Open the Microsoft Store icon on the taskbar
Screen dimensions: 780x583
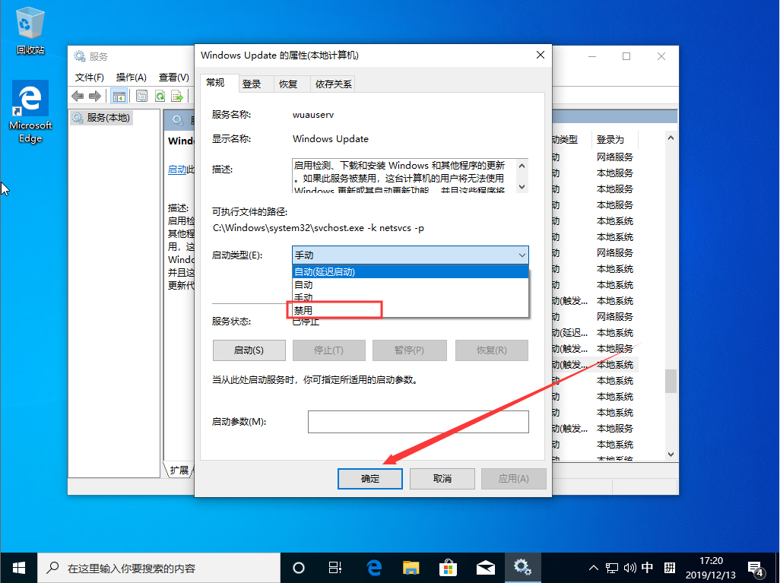coord(449,567)
